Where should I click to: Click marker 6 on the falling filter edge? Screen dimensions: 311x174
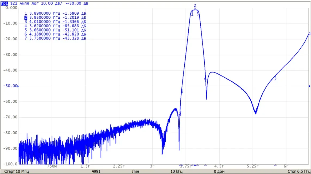coord(205,78)
